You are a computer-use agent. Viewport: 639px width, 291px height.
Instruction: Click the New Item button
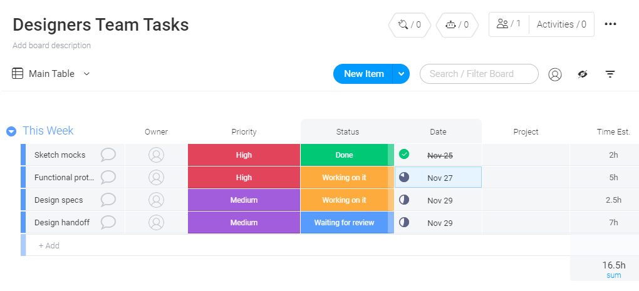[x=363, y=74]
